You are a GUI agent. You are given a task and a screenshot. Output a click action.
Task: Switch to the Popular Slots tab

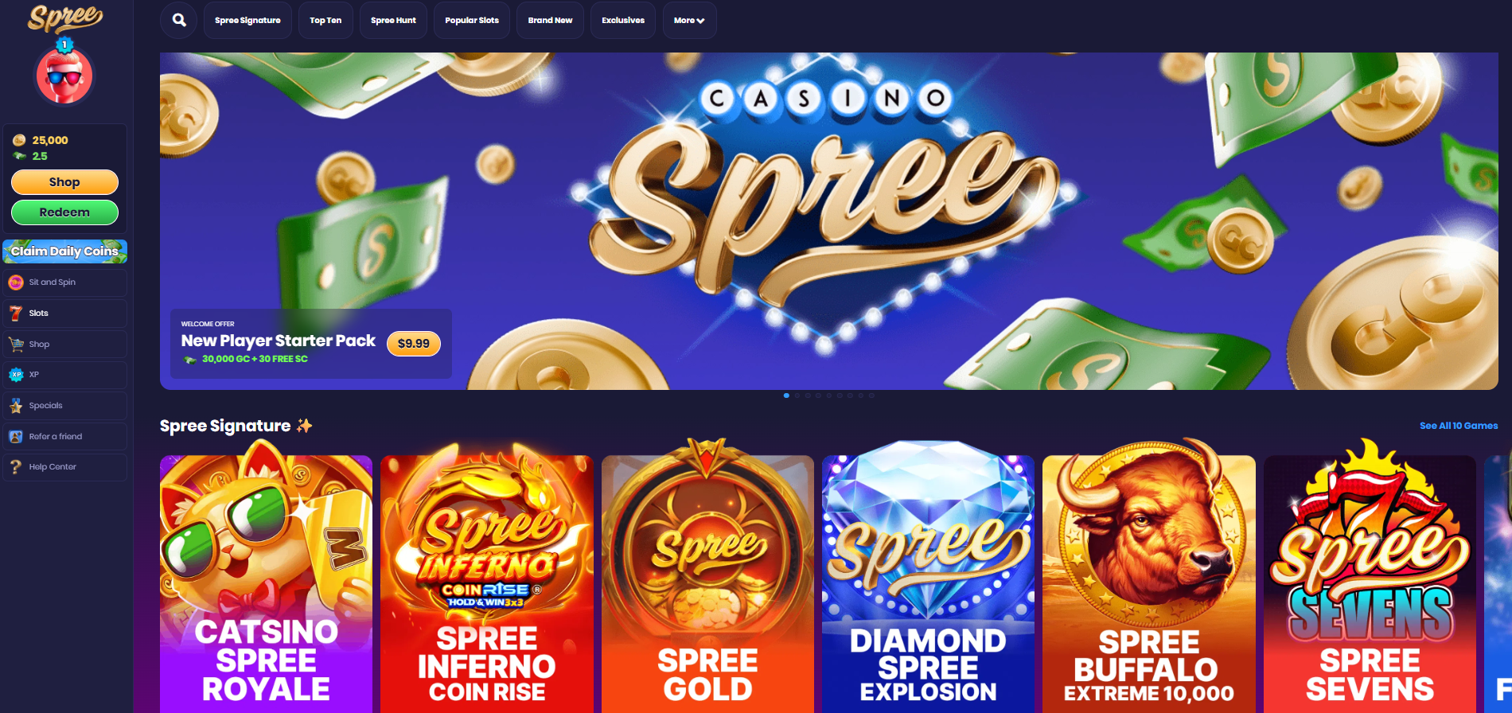click(472, 20)
